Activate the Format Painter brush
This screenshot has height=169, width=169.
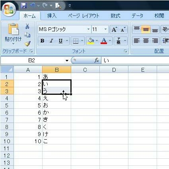[x=27, y=44]
